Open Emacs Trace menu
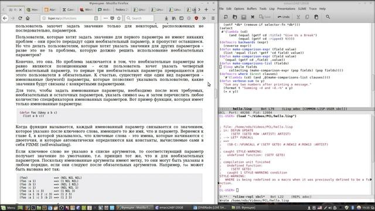 (x=312, y=9)
